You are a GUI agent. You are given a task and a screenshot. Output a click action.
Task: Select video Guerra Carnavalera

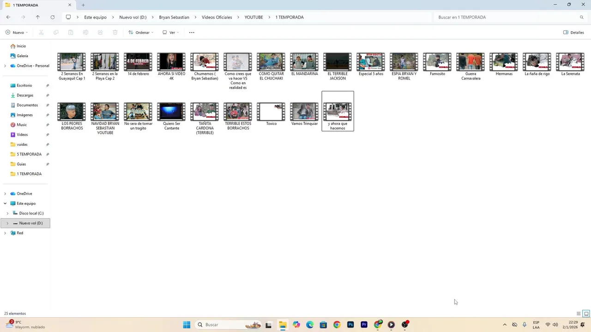pyautogui.click(x=470, y=66)
